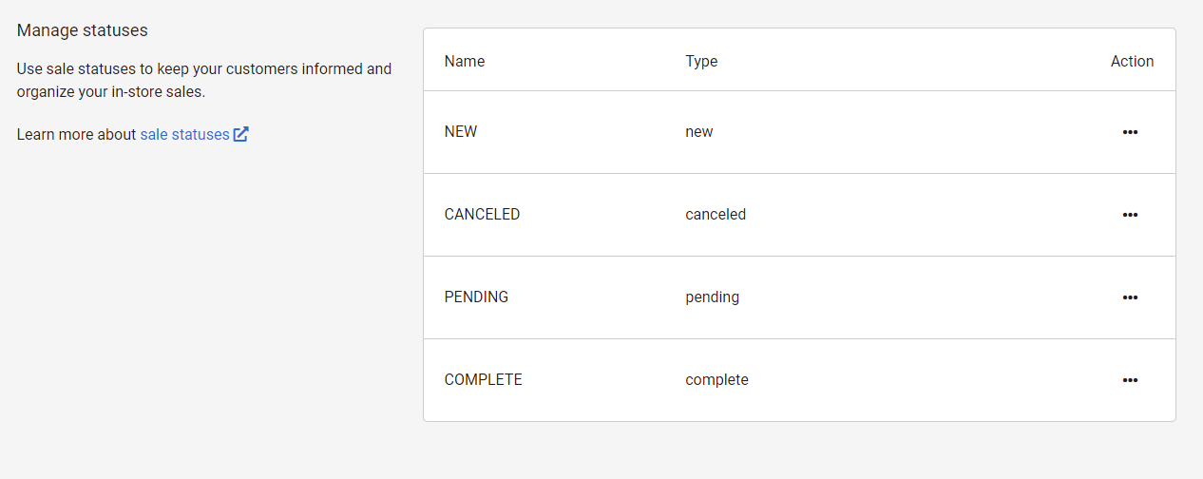
Task: Select the COMPLETE status name
Action: [483, 380]
